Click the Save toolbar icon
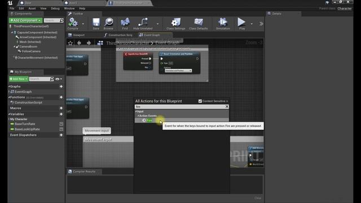Image resolution: width=361 pixels, height=203 pixels. pyautogui.click(x=96, y=24)
